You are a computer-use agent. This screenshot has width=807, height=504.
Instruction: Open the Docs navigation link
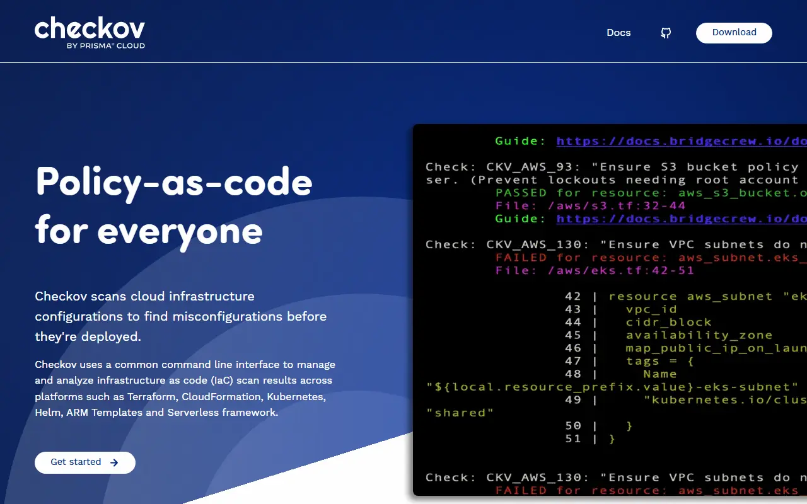(x=618, y=33)
